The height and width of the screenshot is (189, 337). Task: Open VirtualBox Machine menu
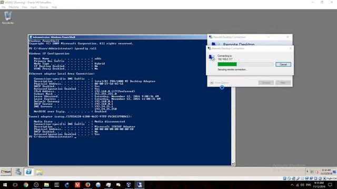(14, 7)
